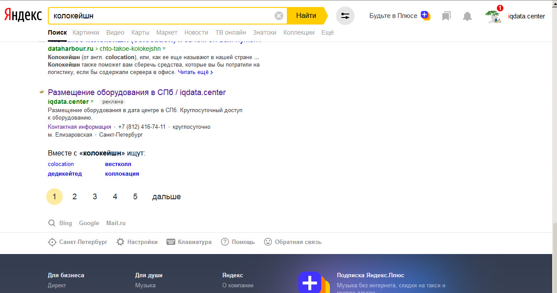Click дальше to next results page
This screenshot has height=293, width=557.
pos(166,197)
